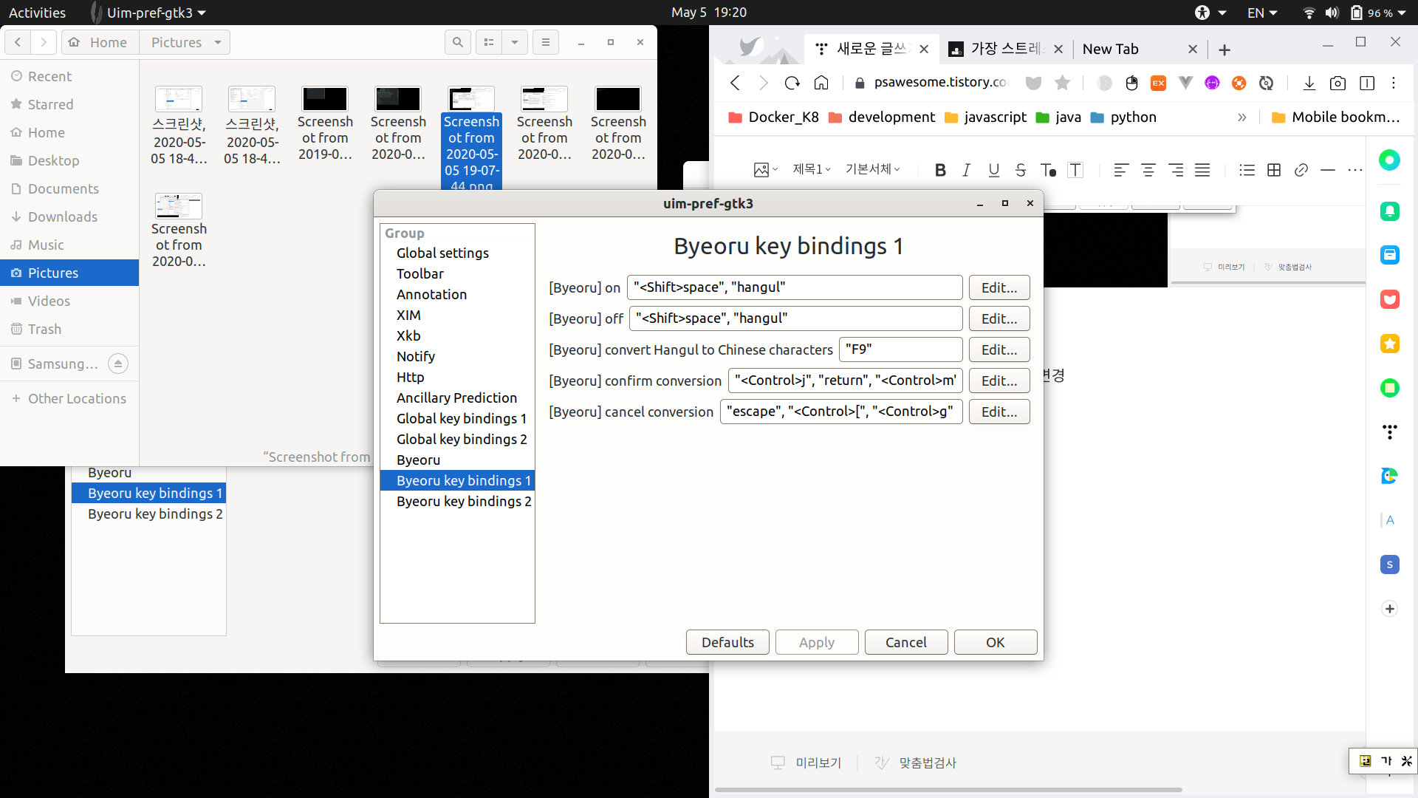
Task: Click the Bold formatting icon in editor
Action: click(940, 170)
